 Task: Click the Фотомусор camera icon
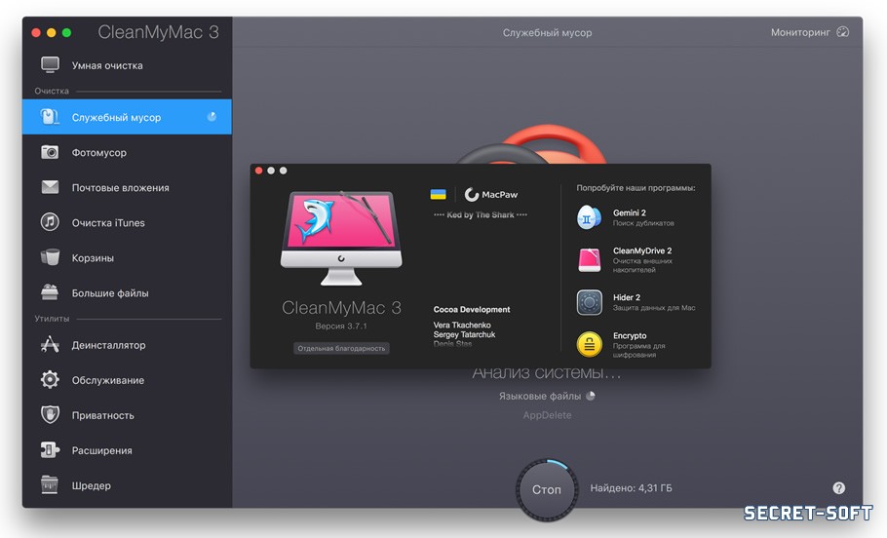pyautogui.click(x=50, y=152)
